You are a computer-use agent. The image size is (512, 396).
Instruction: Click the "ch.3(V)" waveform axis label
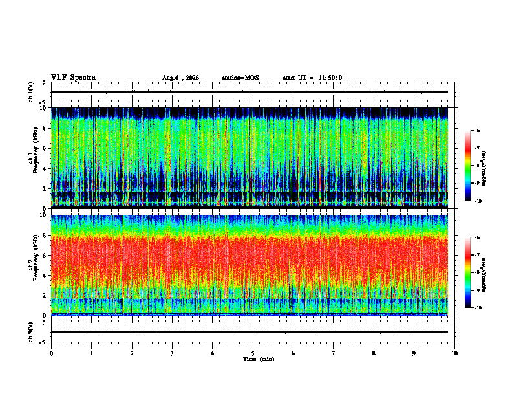(x=31, y=332)
